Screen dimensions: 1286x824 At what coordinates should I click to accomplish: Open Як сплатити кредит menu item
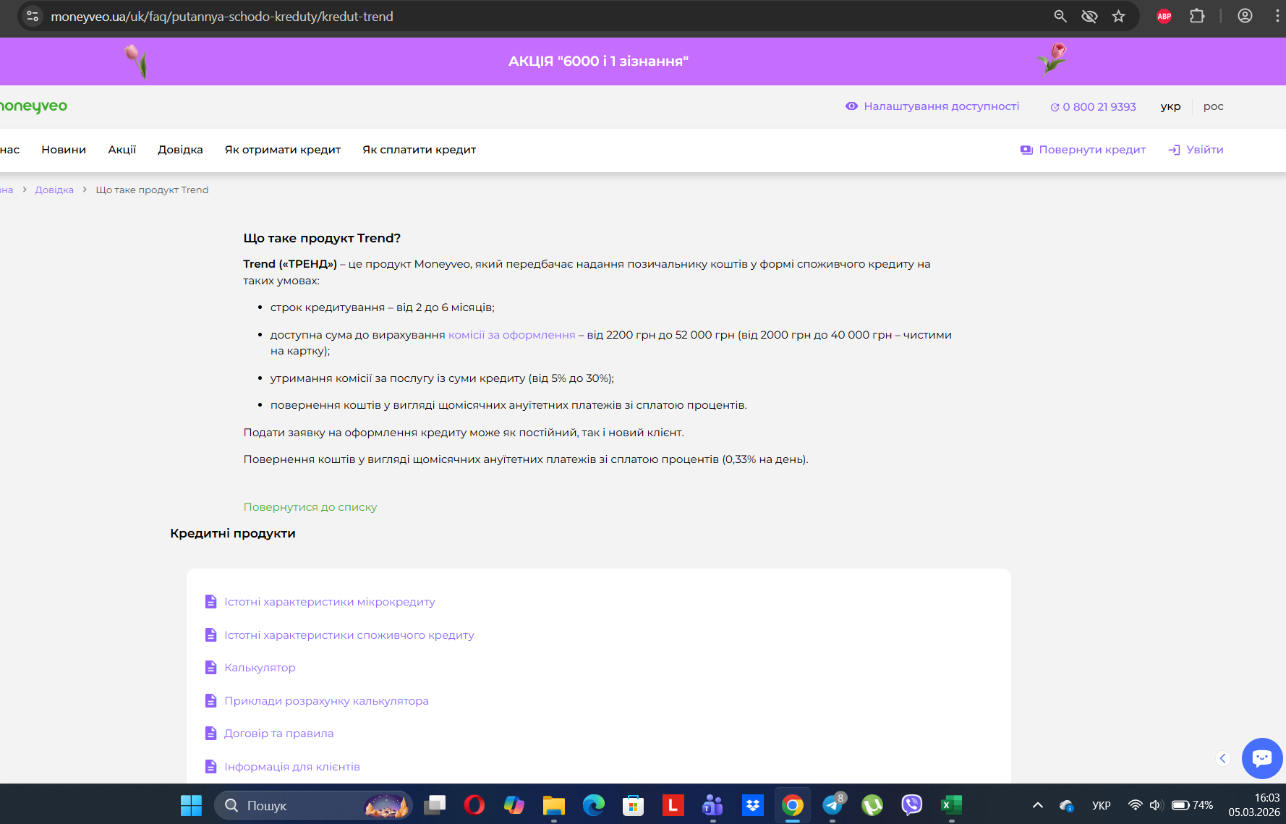(x=419, y=150)
